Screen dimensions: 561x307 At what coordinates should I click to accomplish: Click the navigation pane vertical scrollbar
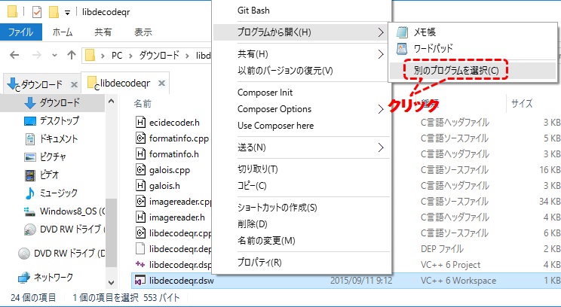pos(112,226)
